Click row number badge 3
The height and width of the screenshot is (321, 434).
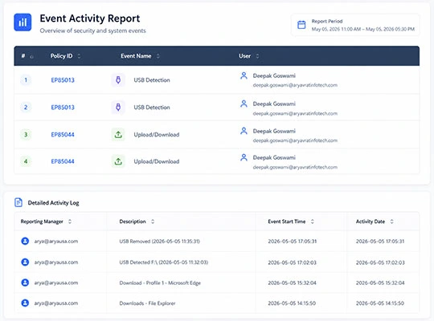[x=26, y=135]
